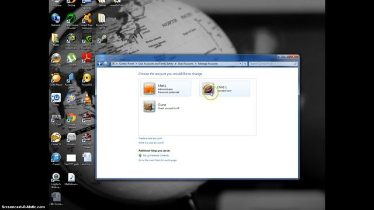Select the Matt1 Administrator account
Image resolution: width=374 pixels, height=210 pixels.
(166, 89)
